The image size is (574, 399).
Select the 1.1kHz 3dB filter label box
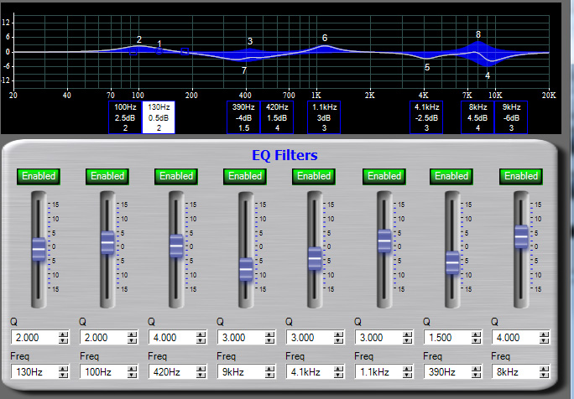coord(324,118)
